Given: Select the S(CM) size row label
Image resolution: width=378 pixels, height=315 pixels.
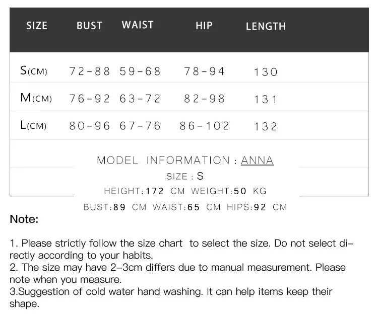Looking at the screenshot, I should pos(34,71).
